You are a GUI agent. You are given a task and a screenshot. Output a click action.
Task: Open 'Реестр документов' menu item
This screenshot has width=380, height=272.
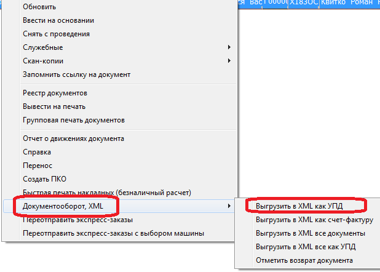tap(55, 93)
